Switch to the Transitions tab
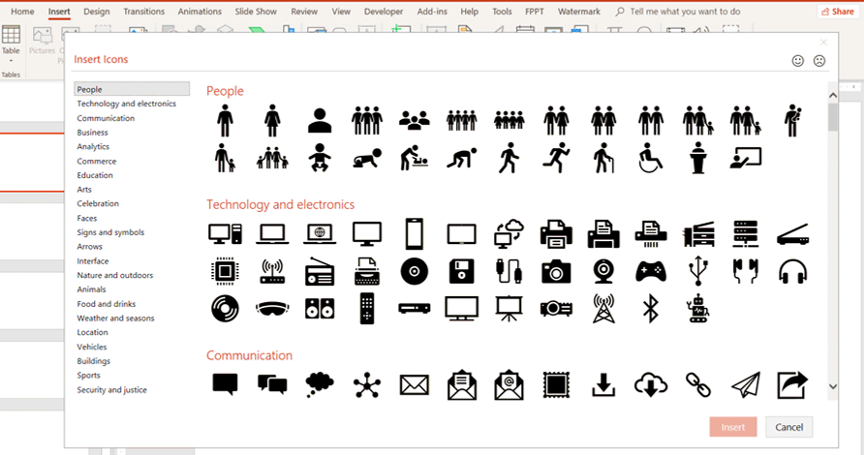Image resolution: width=864 pixels, height=455 pixels. [x=144, y=12]
